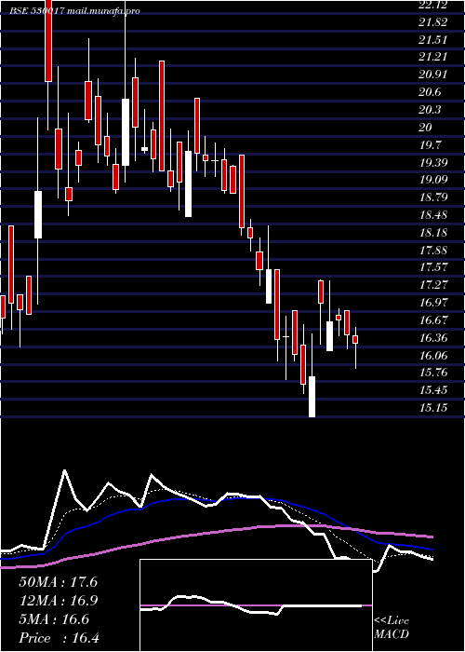Click the 18.48 price axis label
Image resolution: width=465 pixels, height=652 pixels.
(x=433, y=215)
